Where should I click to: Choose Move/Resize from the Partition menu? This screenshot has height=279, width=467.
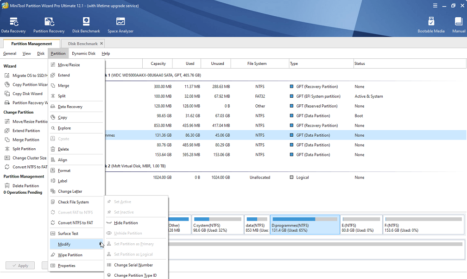76,65
